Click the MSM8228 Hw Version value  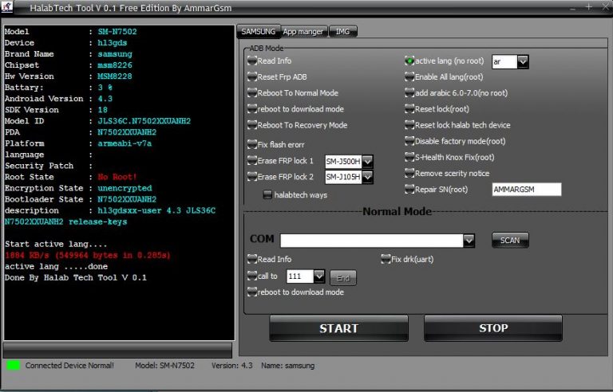[115, 76]
